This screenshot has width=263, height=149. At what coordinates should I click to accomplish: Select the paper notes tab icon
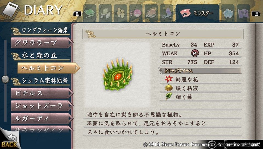105,13
